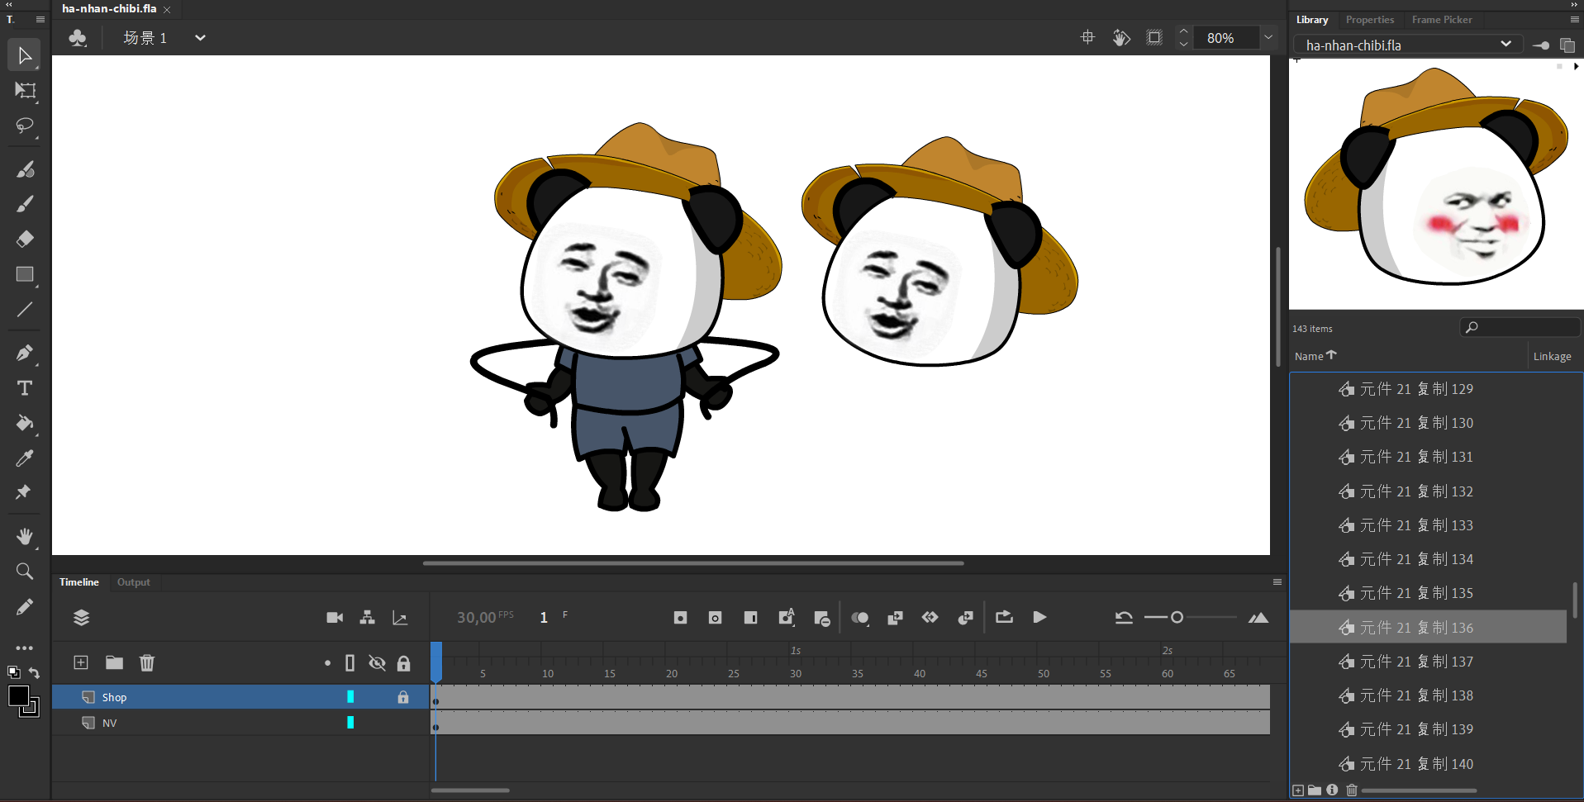Click the Text tool

click(25, 388)
